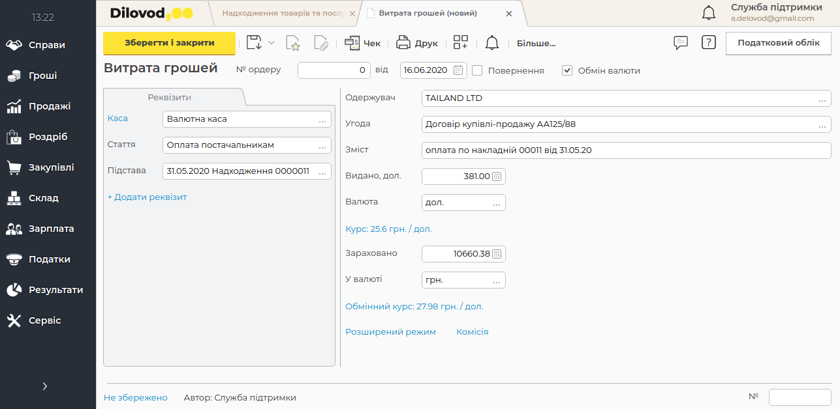This screenshot has width=840, height=409.
Task: Click the Розширений режим link
Action: tap(390, 332)
